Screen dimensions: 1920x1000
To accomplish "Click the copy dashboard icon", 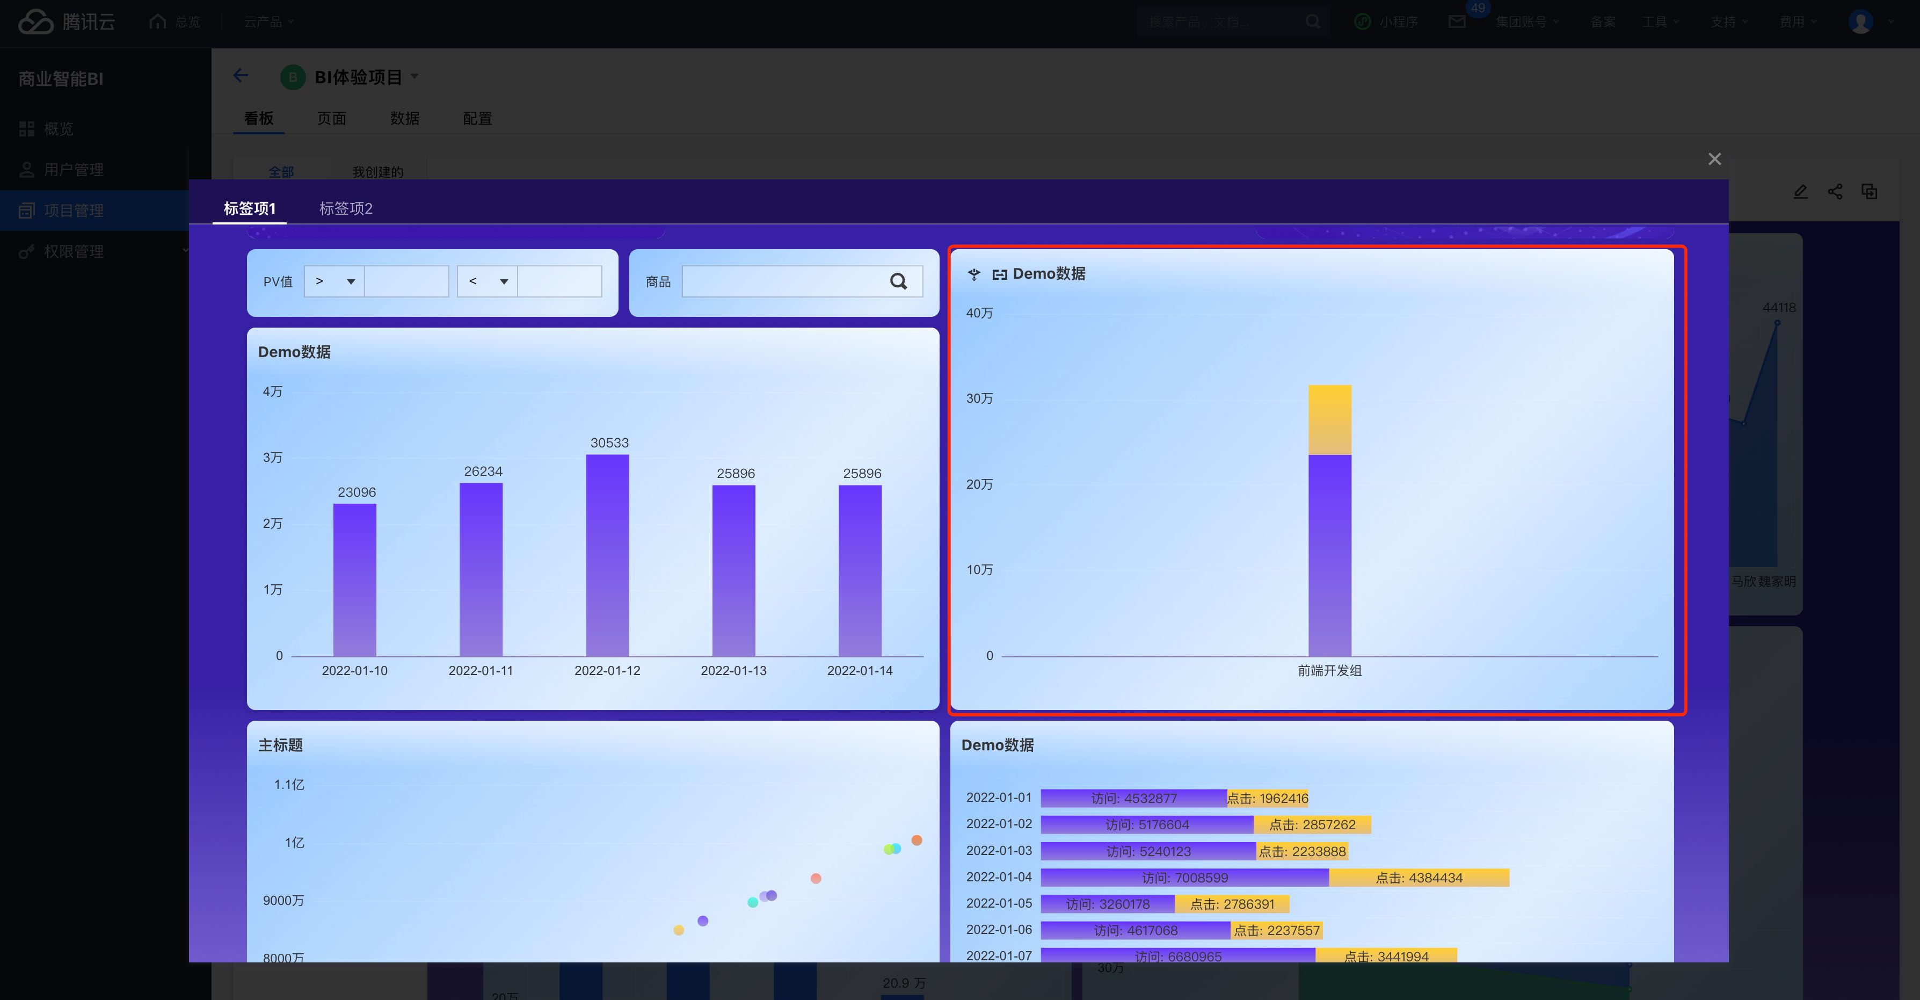I will [x=1870, y=192].
